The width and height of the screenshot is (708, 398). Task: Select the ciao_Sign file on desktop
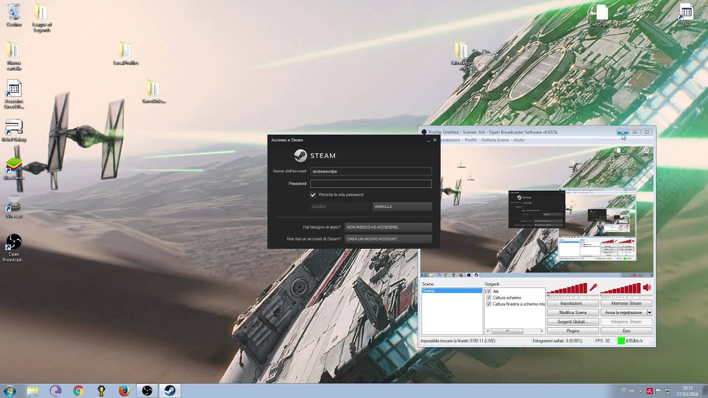click(602, 15)
